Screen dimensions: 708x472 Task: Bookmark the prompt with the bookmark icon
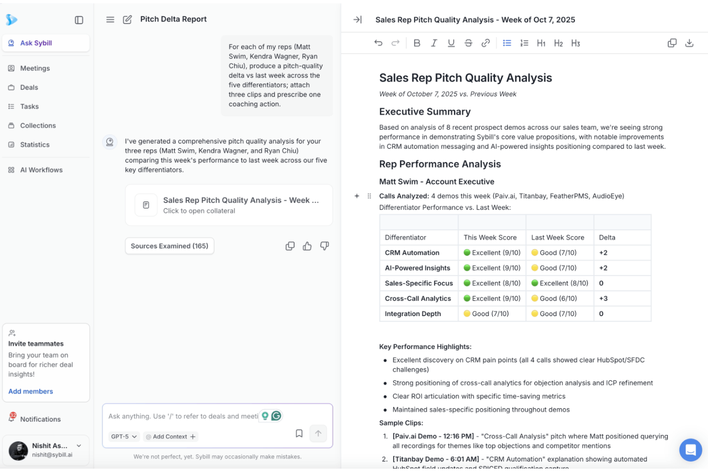point(299,433)
